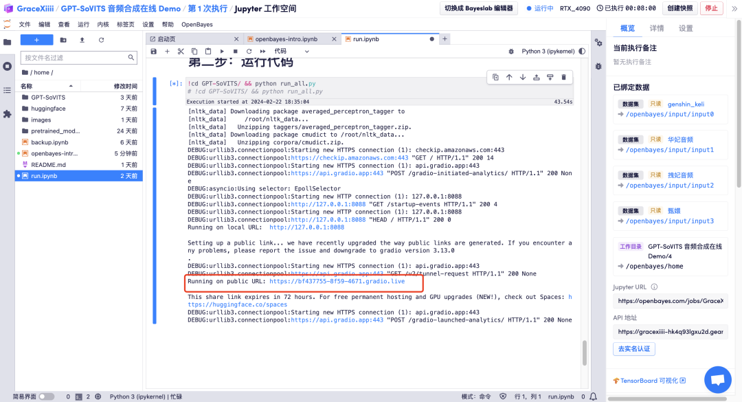This screenshot has height=402, width=742.
Task: Open the gradio.live public URL link
Action: point(337,281)
